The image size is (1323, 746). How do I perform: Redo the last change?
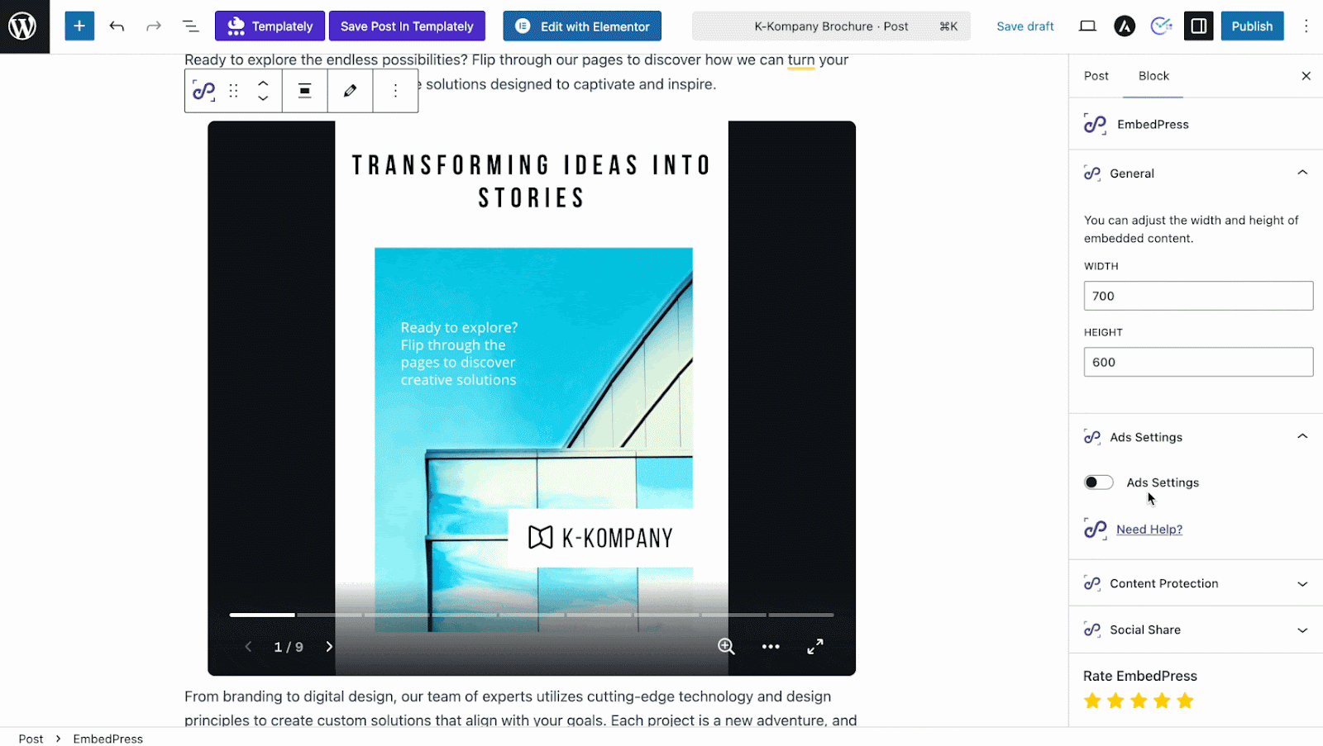[154, 26]
